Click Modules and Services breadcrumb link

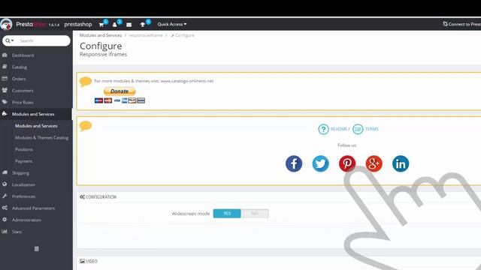[101, 35]
